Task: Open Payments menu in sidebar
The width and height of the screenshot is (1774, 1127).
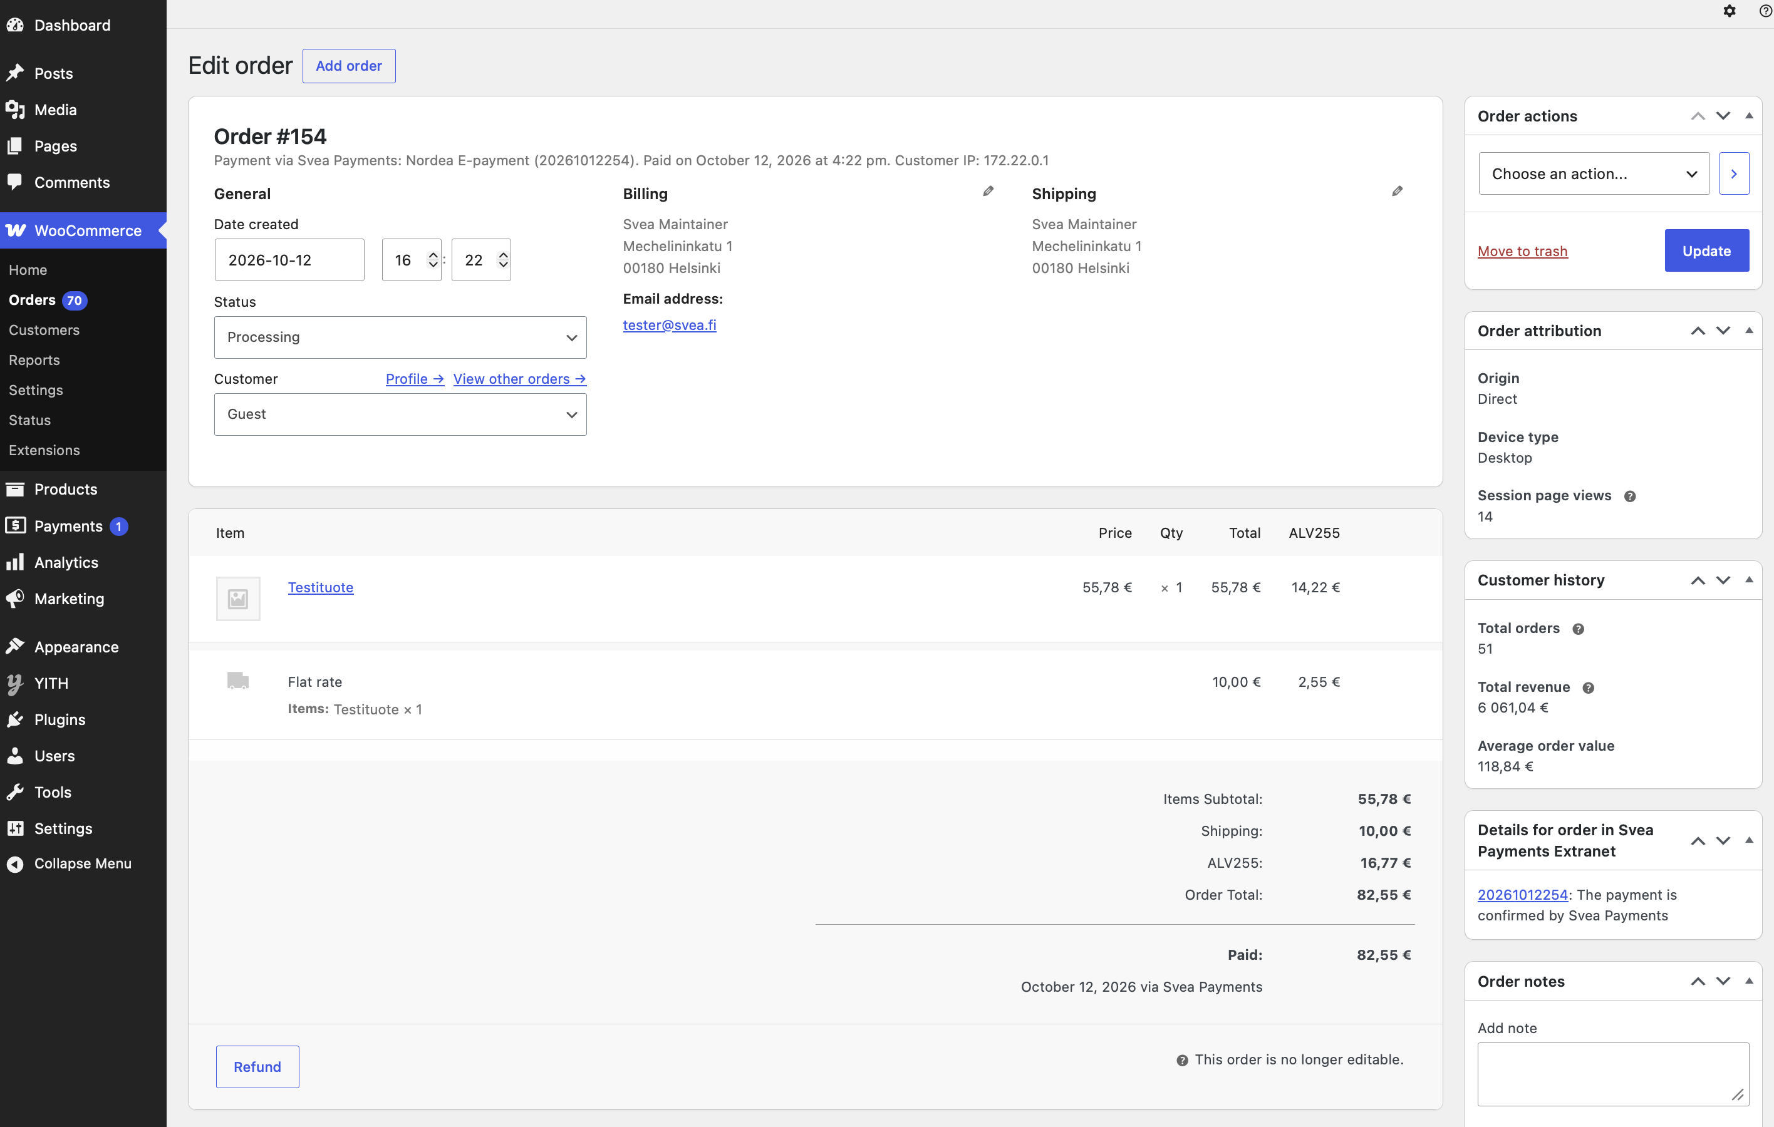Action: 83,525
